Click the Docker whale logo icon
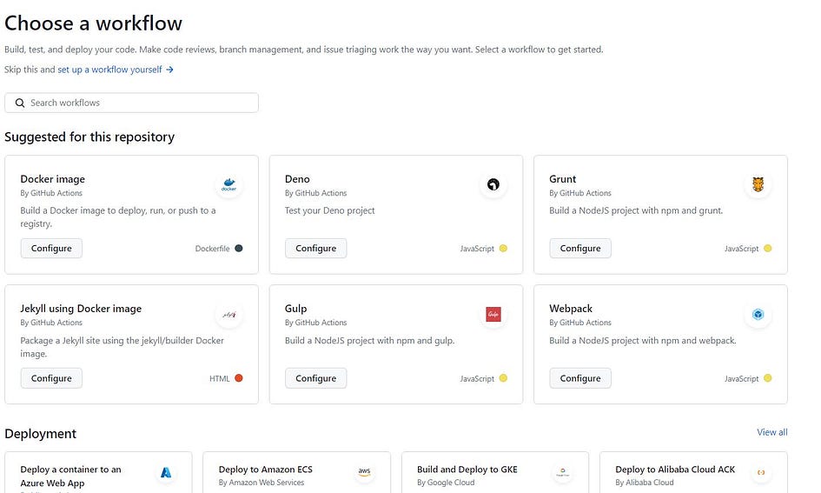821x493 pixels. coord(228,184)
